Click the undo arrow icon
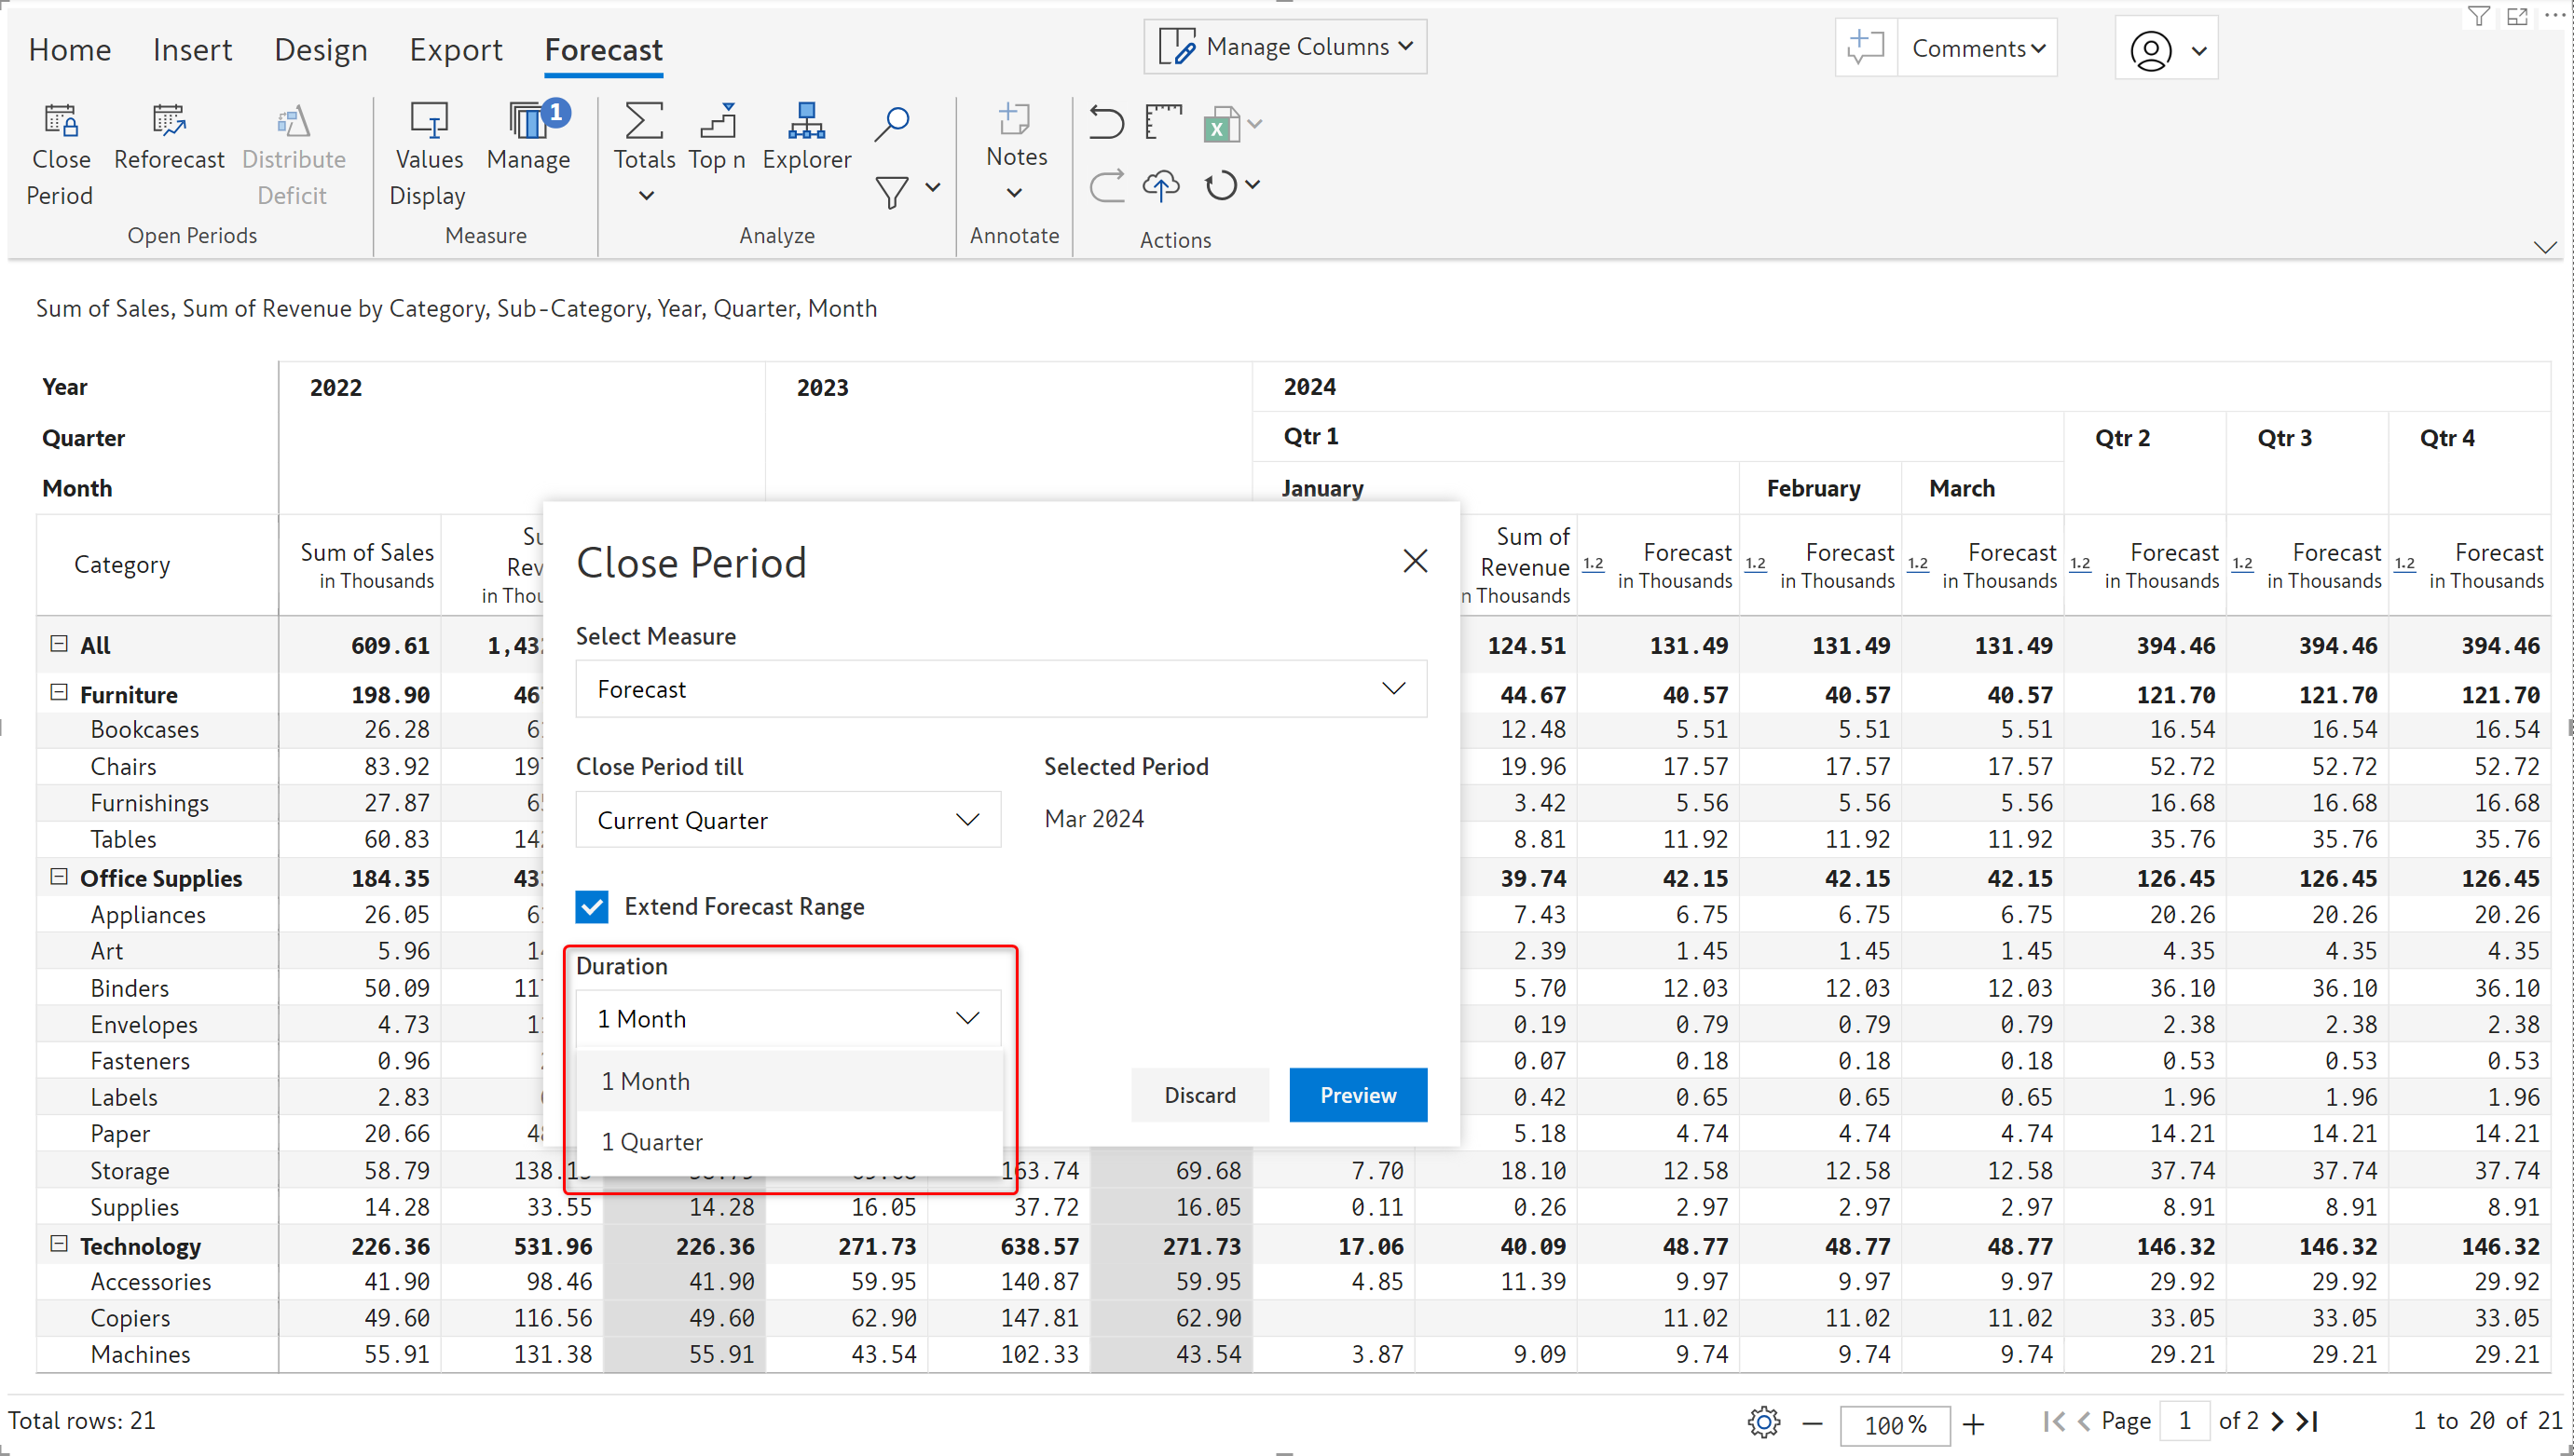This screenshot has width=2574, height=1456. (x=1106, y=123)
